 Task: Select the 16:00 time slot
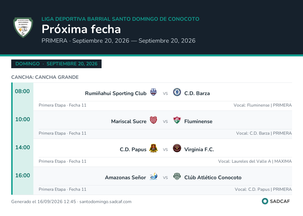[x=23, y=175]
